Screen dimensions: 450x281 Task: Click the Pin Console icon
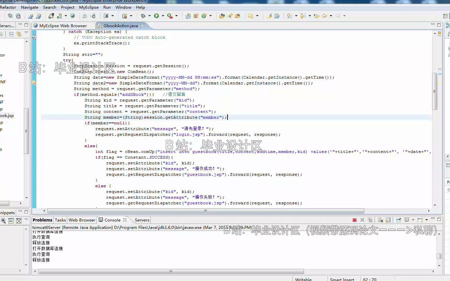click(399, 220)
